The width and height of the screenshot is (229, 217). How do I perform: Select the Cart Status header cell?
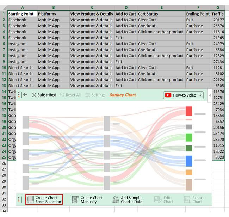(x=161, y=14)
